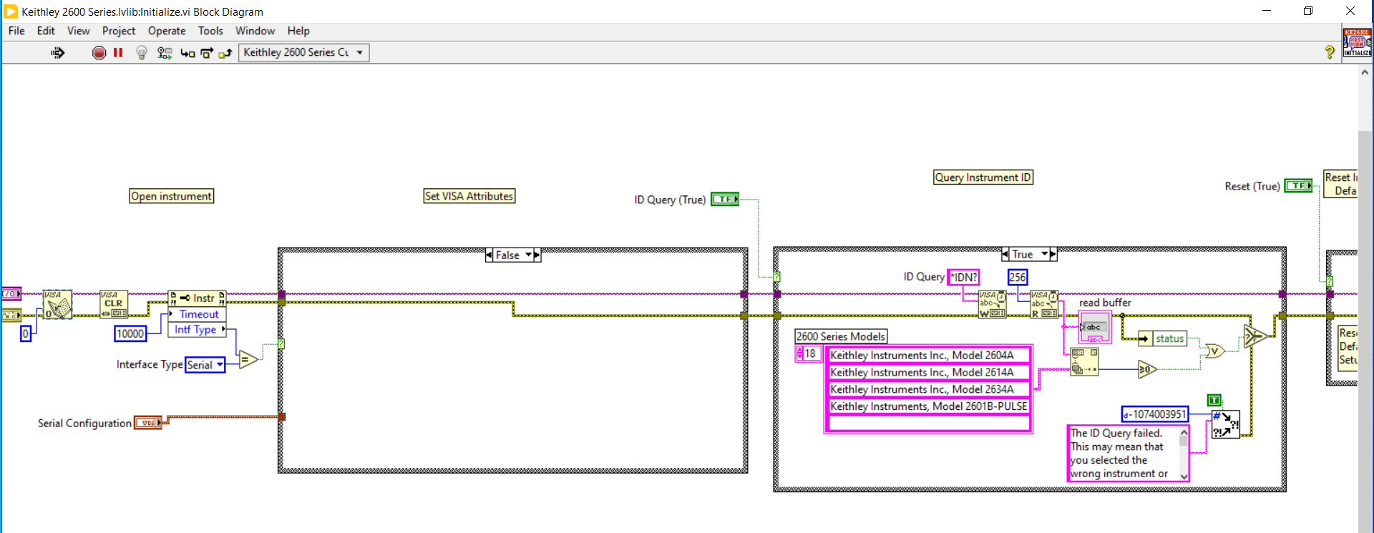This screenshot has width=1374, height=533.
Task: Click the Reset (True) boolean terminal
Action: pos(1299,185)
